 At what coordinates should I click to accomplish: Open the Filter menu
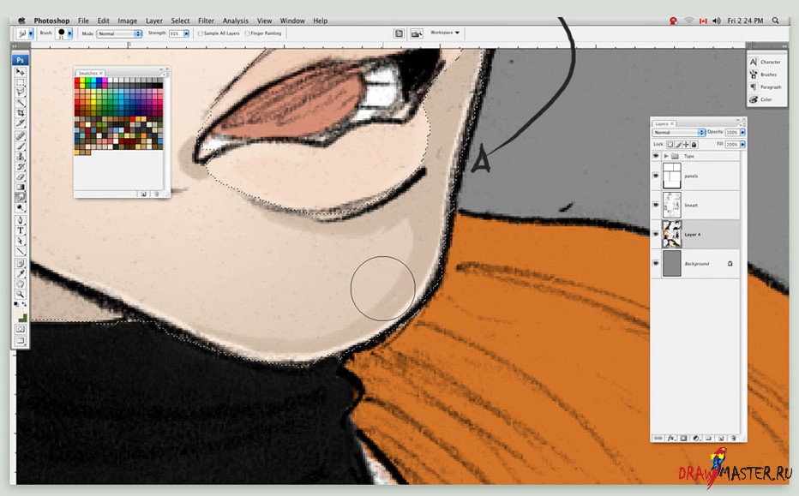point(206,21)
